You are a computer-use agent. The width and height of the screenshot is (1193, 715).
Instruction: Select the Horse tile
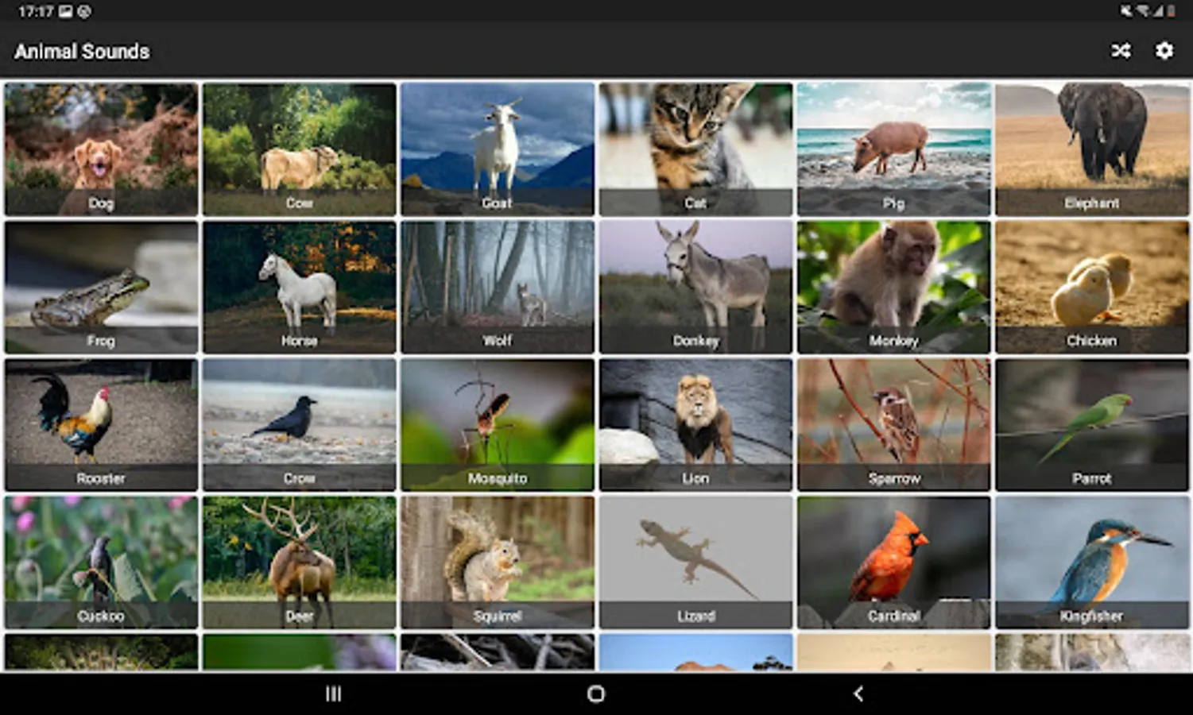pos(300,287)
